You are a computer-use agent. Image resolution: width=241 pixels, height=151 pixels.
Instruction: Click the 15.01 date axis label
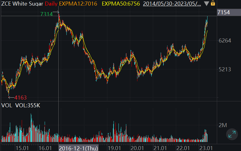[22, 148]
